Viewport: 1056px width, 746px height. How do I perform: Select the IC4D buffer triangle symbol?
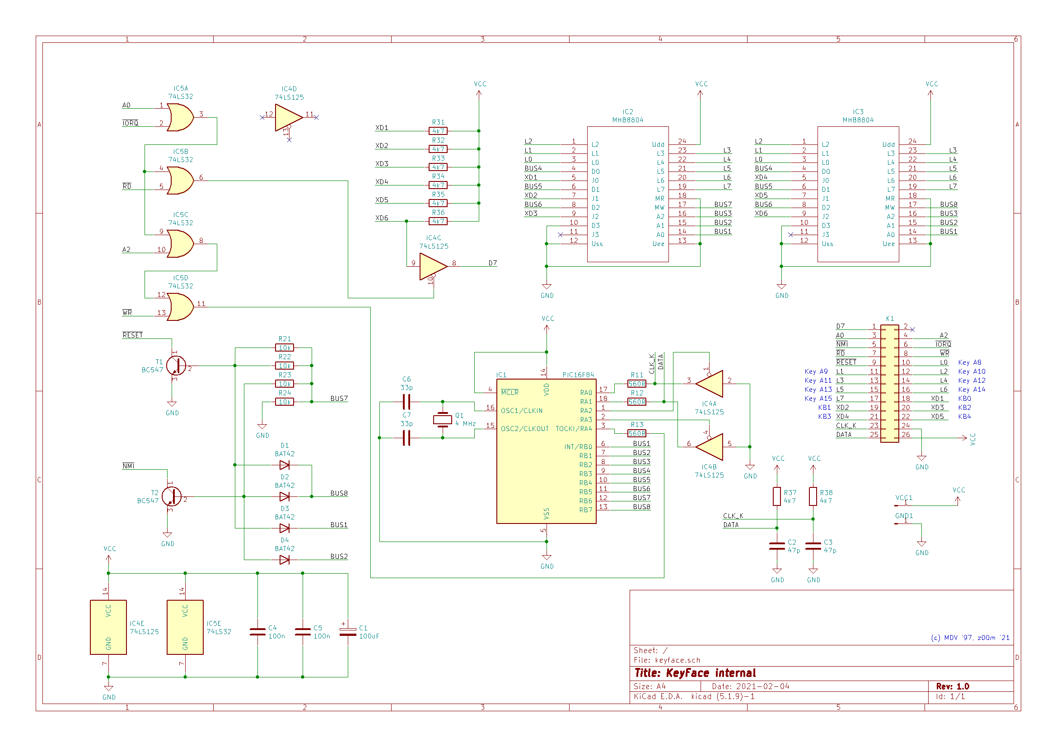pos(288,118)
